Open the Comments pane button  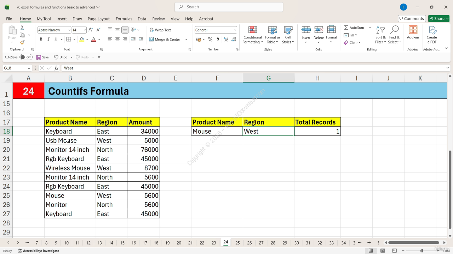[x=412, y=19]
